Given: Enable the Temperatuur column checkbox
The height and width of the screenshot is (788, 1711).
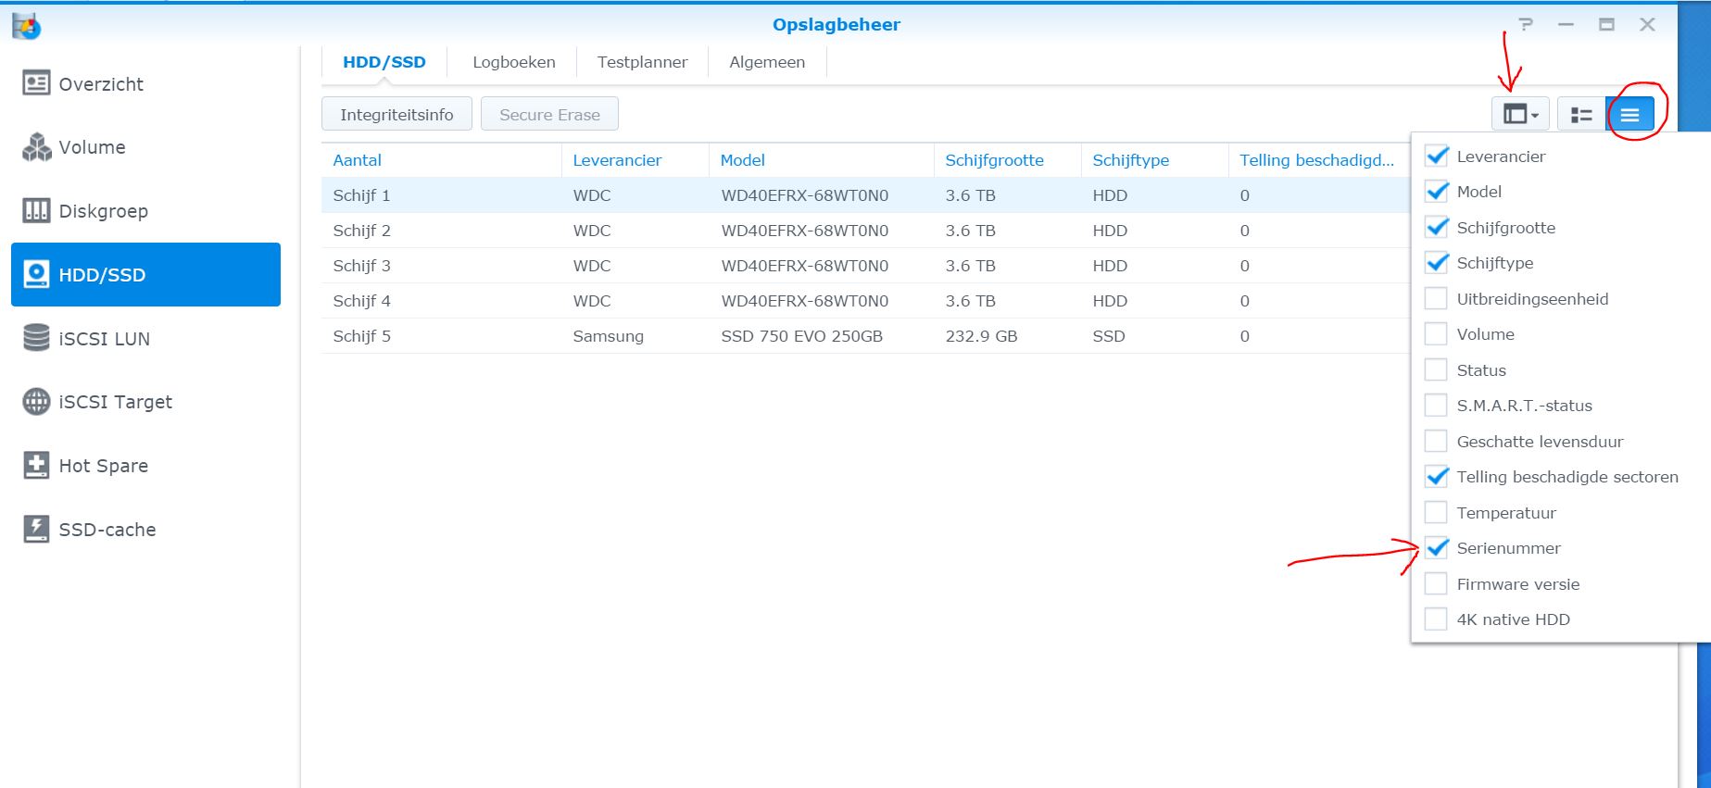Looking at the screenshot, I should 1436,513.
